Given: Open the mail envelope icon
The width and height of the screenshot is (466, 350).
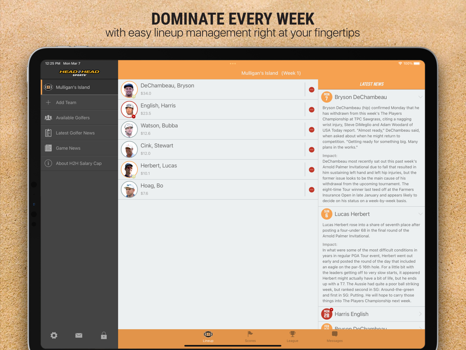Looking at the screenshot, I should (79, 336).
